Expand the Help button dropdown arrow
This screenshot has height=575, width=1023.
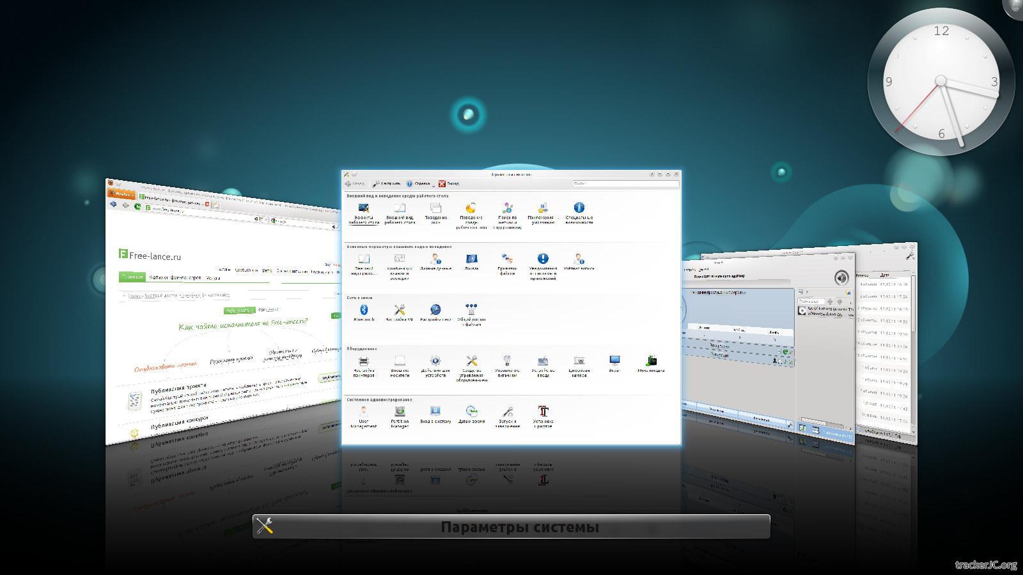[433, 185]
